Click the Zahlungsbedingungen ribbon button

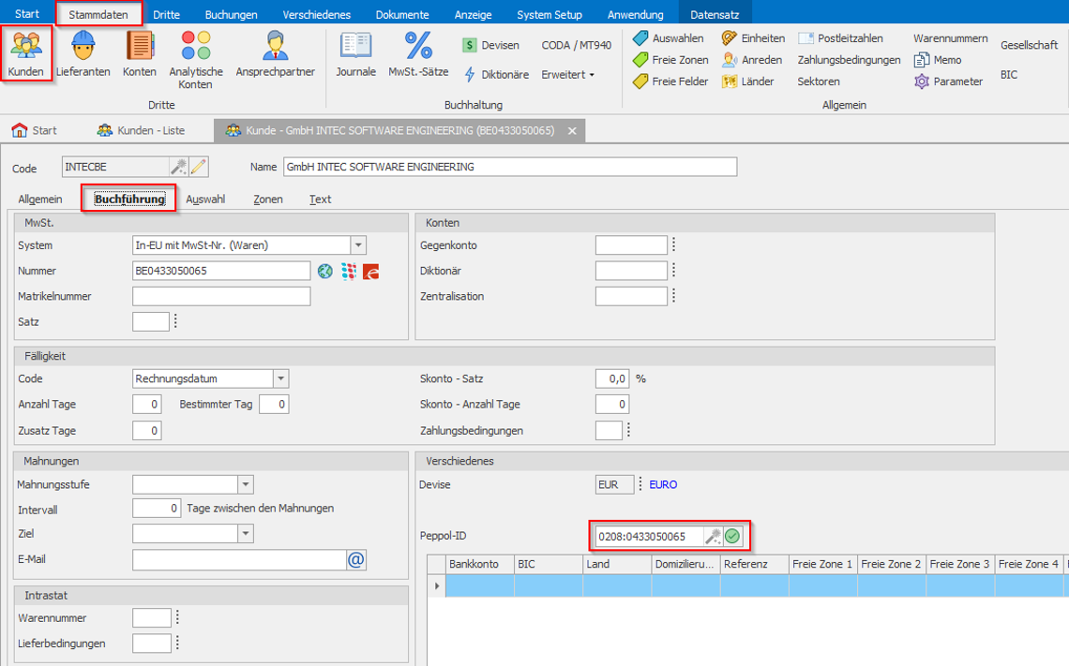(x=849, y=60)
